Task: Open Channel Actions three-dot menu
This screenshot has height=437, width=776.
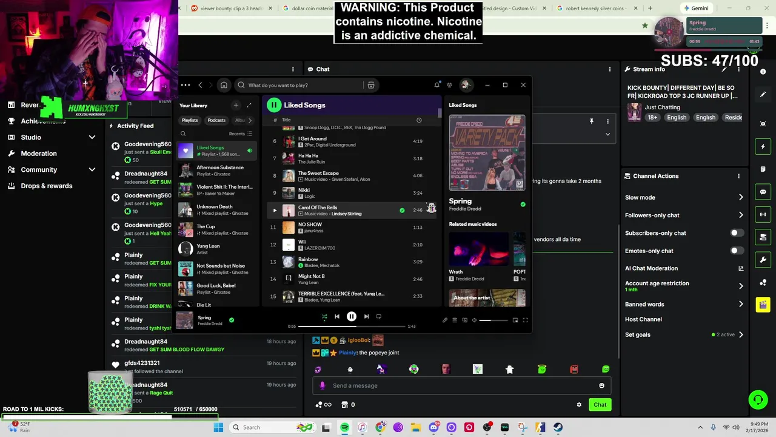Action: (738, 176)
